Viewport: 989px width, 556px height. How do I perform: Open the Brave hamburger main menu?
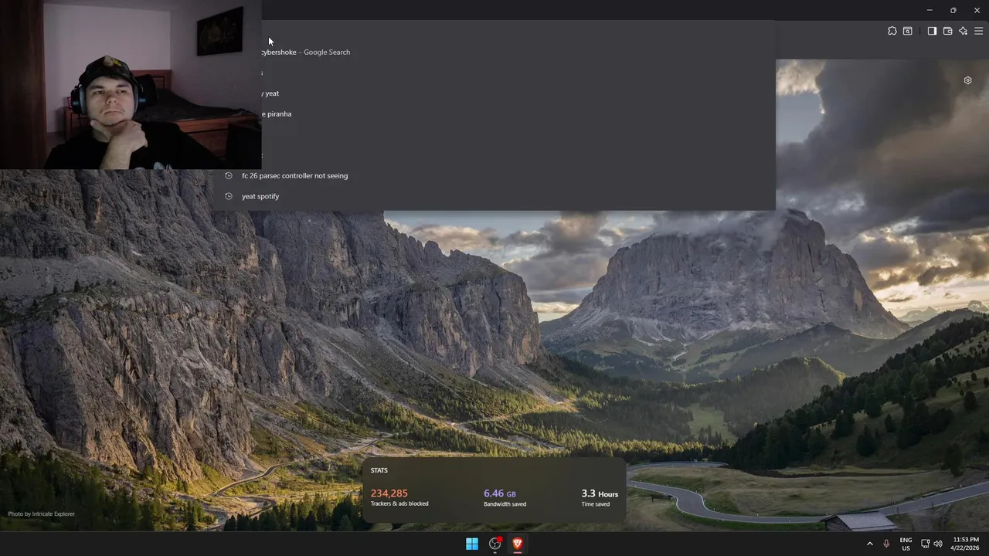(978, 31)
